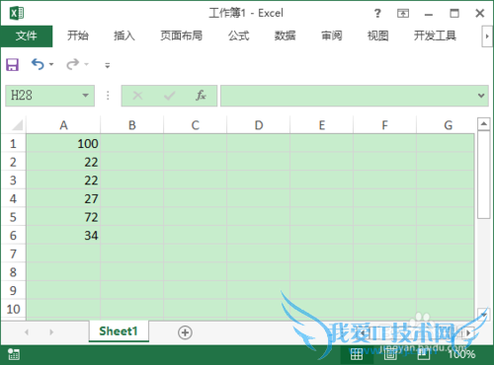Open the 开发工具 ribbon tab
Image resolution: width=494 pixels, height=365 pixels.
[x=435, y=36]
